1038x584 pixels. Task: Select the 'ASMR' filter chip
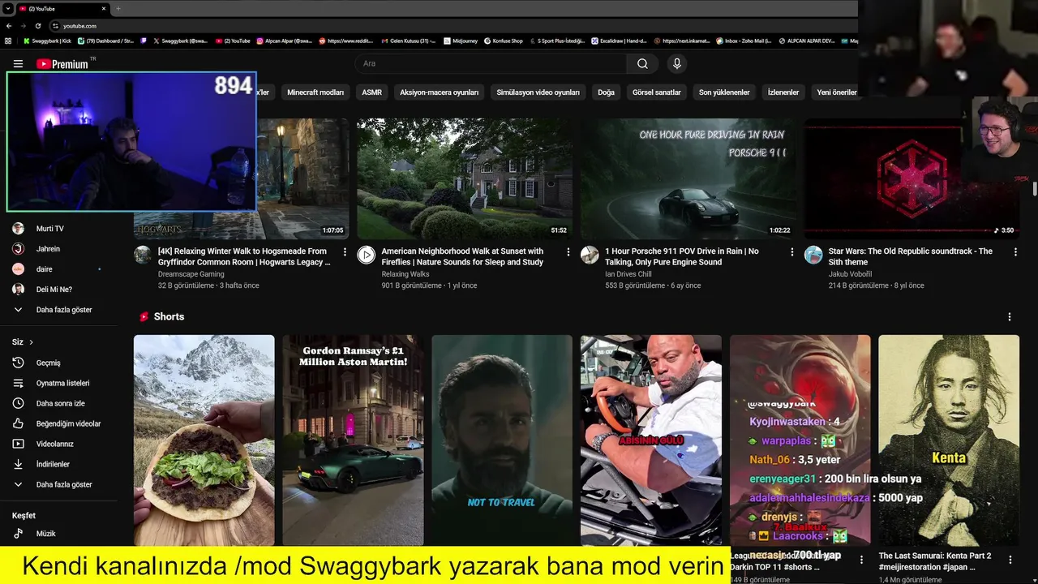coord(372,92)
